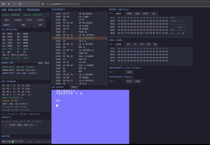Click the RAM 2KB (internal) memory map row
This screenshot has height=145, width=210.
pyautogui.click(x=19, y=70)
